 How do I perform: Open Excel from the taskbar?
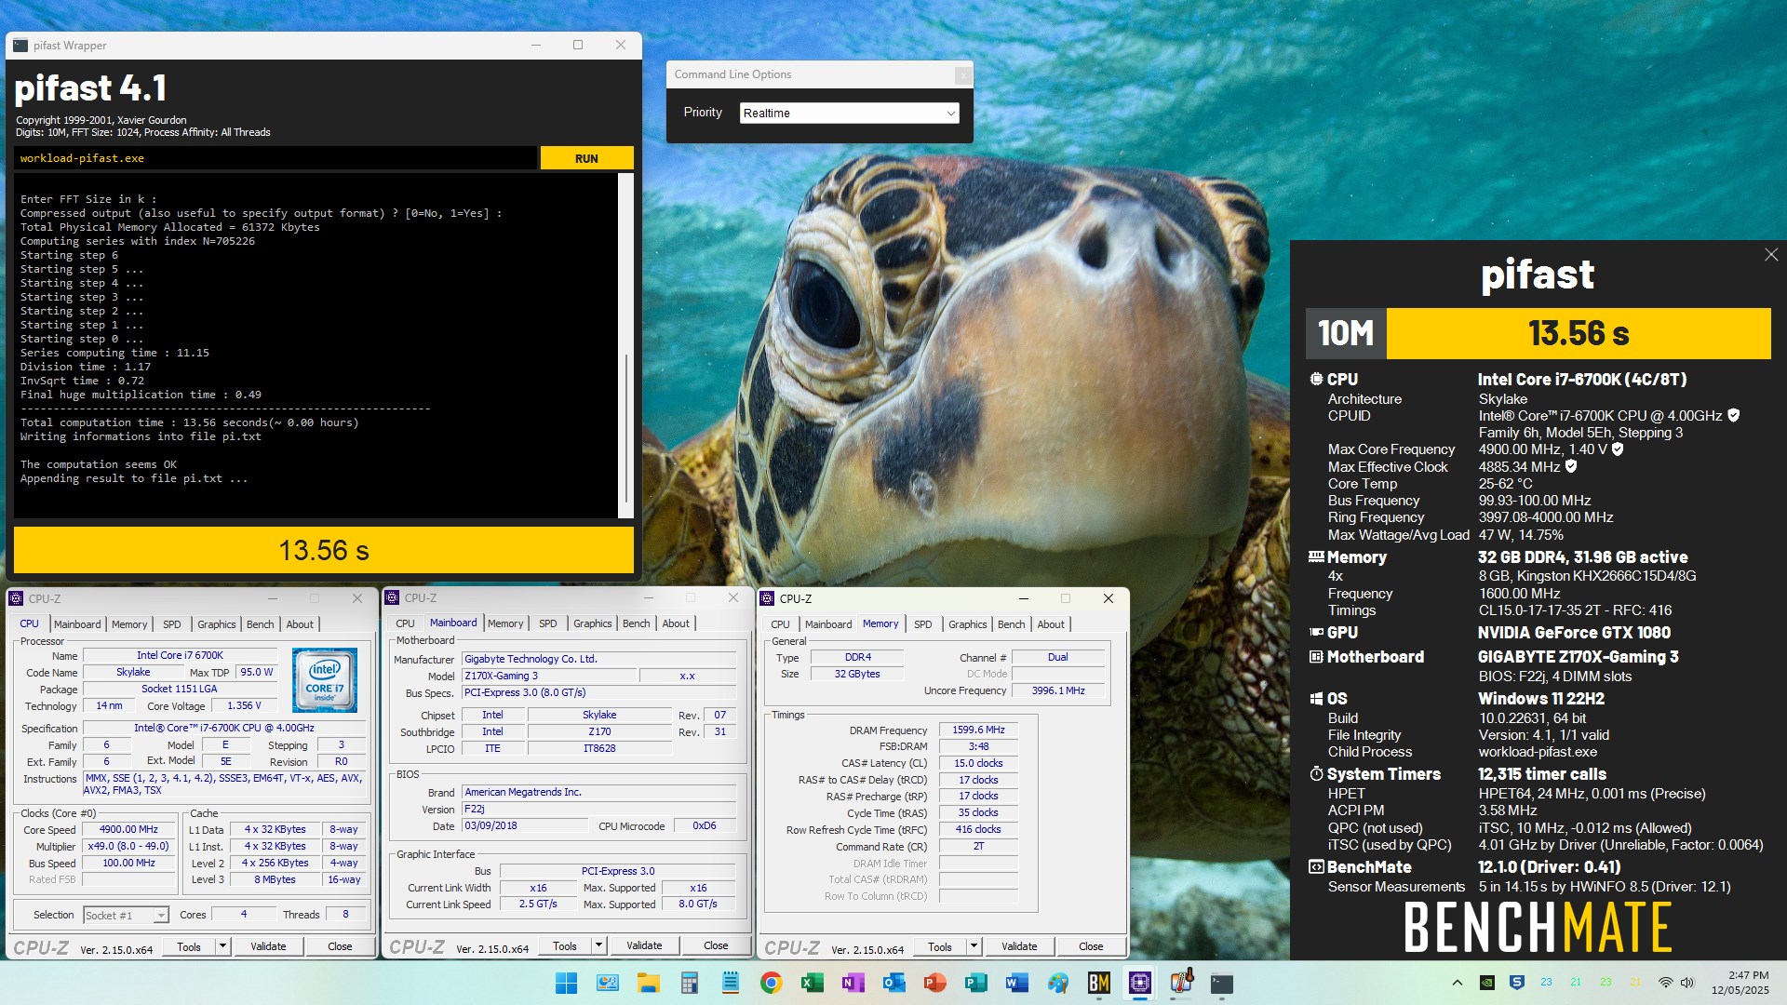(x=812, y=983)
